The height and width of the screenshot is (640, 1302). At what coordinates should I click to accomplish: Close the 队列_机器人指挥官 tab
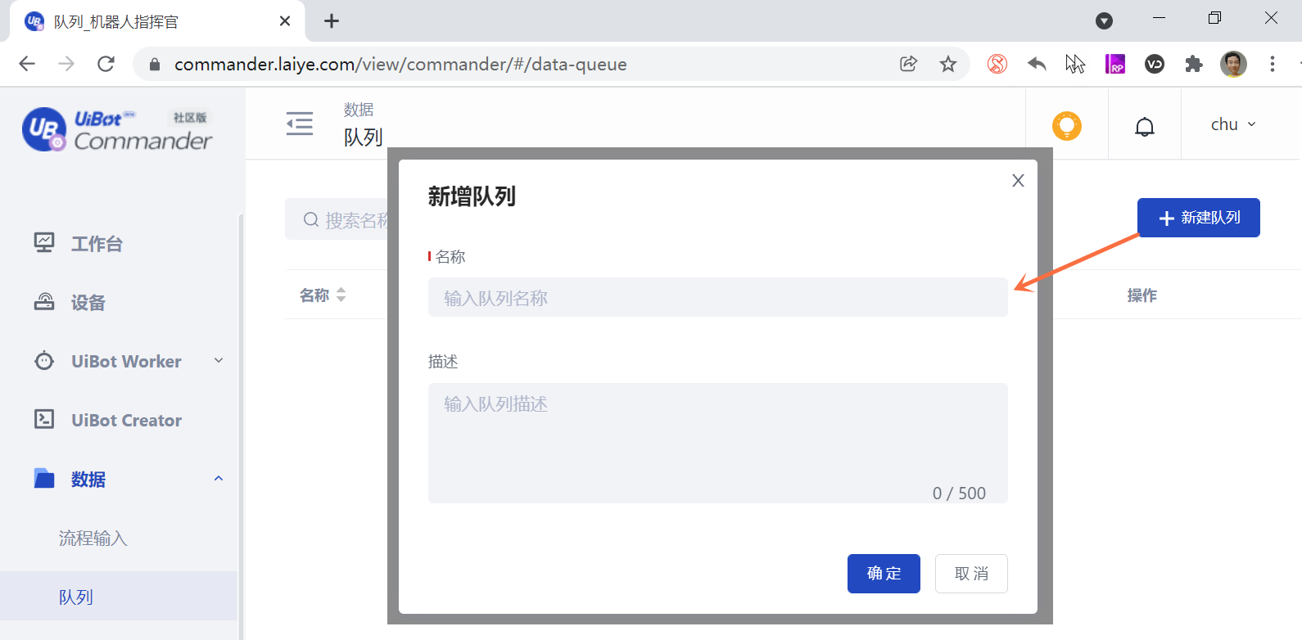pos(285,21)
